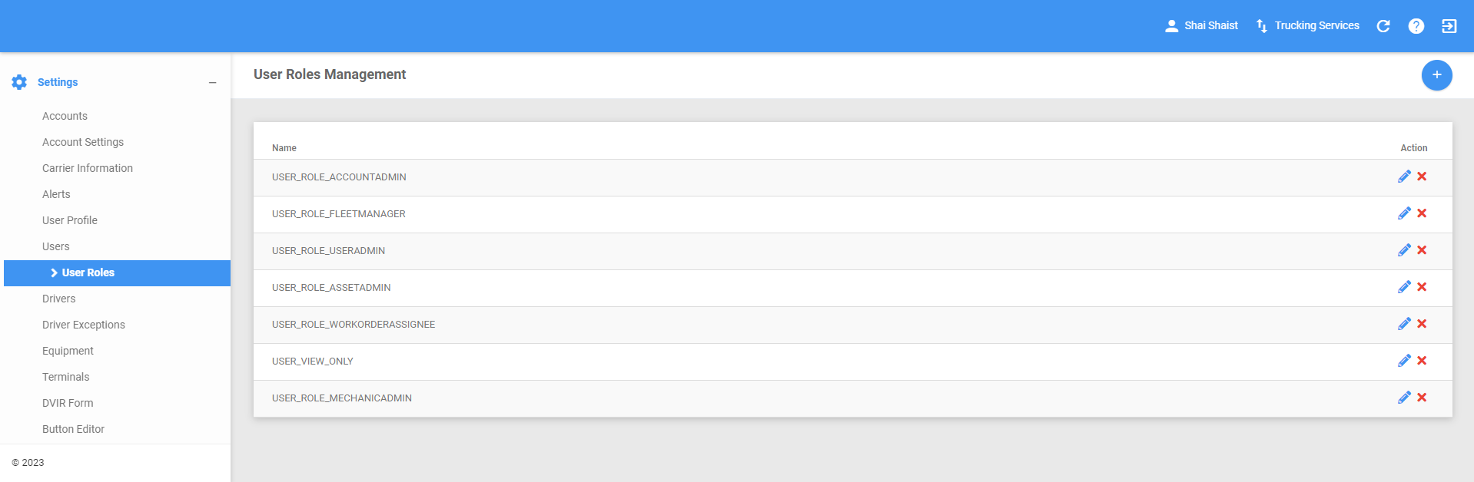1474x482 pixels.
Task: Delete the USER_ROLE_ASSETADMIN role
Action: click(x=1422, y=287)
